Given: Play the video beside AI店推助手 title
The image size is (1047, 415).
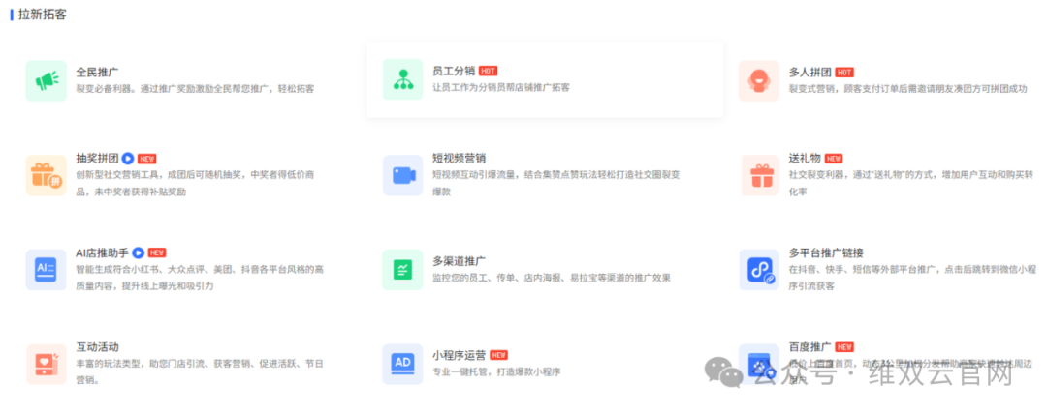Looking at the screenshot, I should pos(138,252).
